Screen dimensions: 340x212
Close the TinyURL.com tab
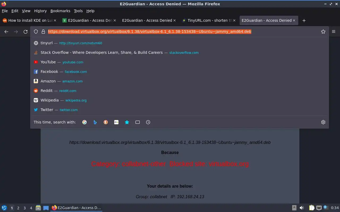[x=234, y=20]
